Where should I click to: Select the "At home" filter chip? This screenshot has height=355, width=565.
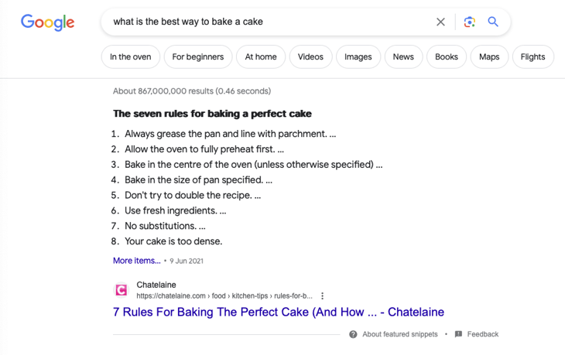point(261,57)
